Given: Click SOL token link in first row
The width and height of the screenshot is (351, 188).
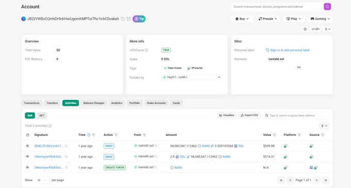Looking at the screenshot, I should [241, 146].
